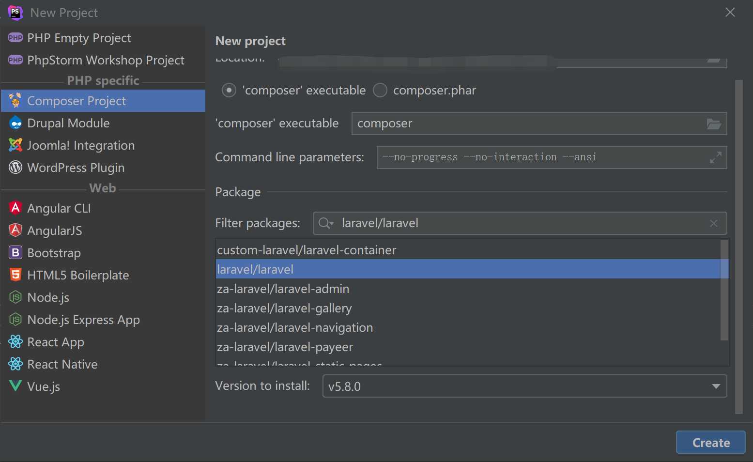Click the Bootstrap B icon
The width and height of the screenshot is (753, 462).
pyautogui.click(x=15, y=252)
